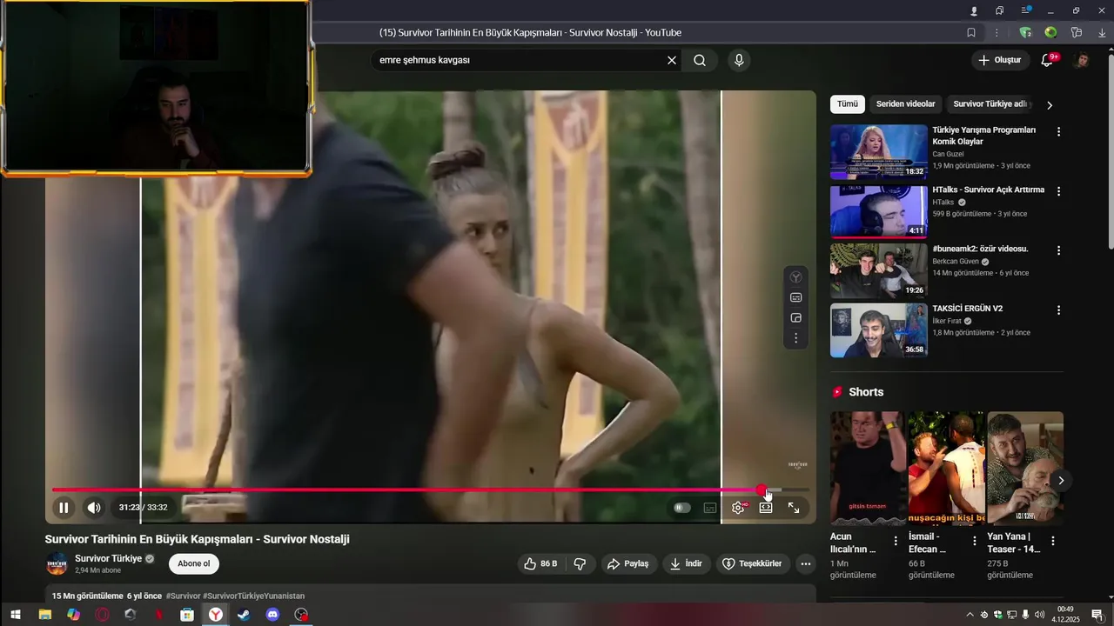Toggle the autoplay switch in player
This screenshot has height=626, width=1114.
[682, 508]
